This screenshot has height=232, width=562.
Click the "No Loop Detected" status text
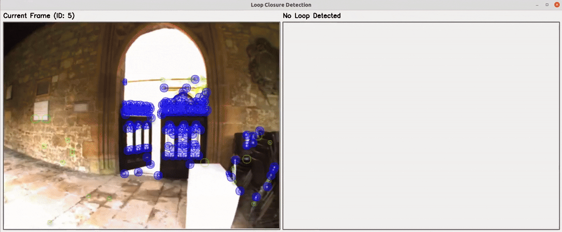[311, 16]
